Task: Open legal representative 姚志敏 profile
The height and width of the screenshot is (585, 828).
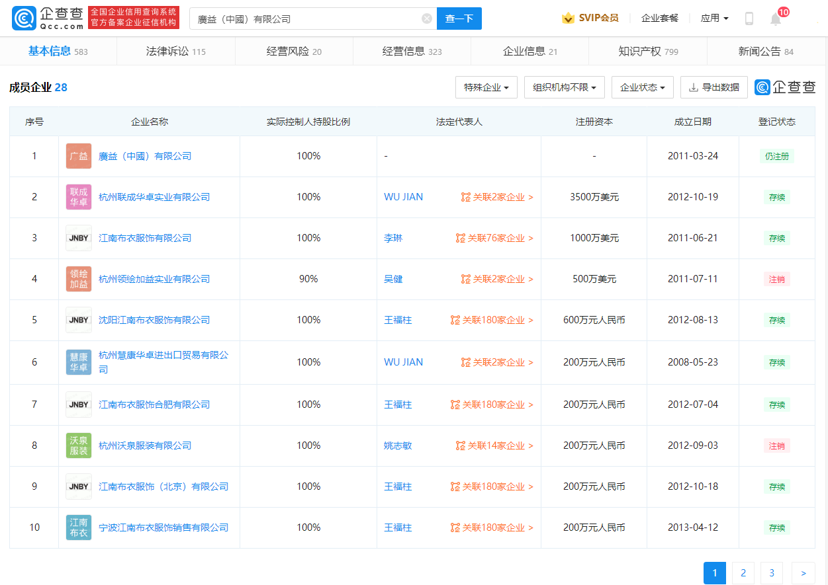Action: pyautogui.click(x=398, y=446)
